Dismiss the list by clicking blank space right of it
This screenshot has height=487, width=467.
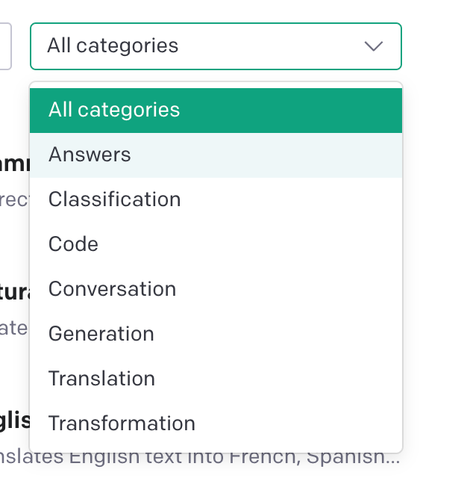436,261
